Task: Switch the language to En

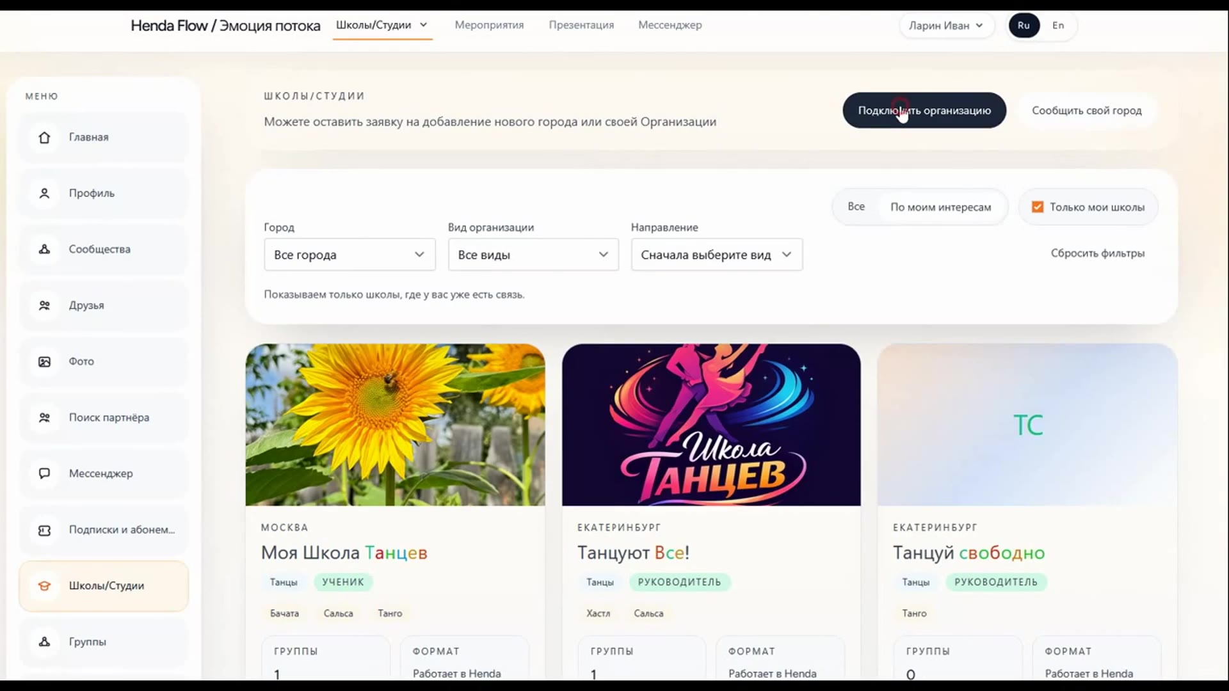Action: click(1058, 26)
